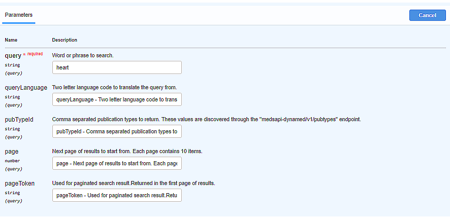Select the pubTypeId text input
Screen dimensions: 450x219
point(117,132)
